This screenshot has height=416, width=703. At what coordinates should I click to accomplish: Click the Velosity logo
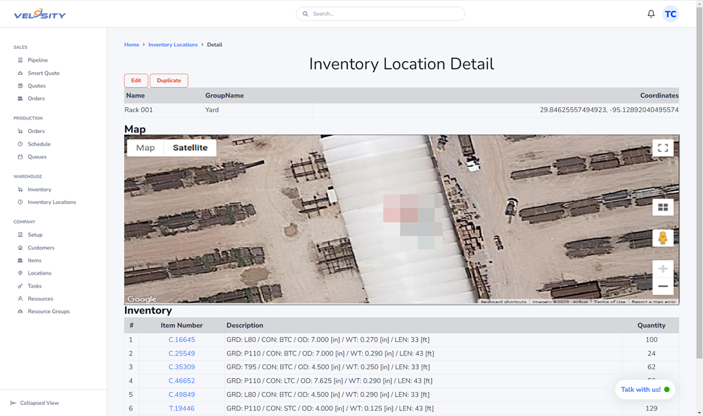pos(40,14)
